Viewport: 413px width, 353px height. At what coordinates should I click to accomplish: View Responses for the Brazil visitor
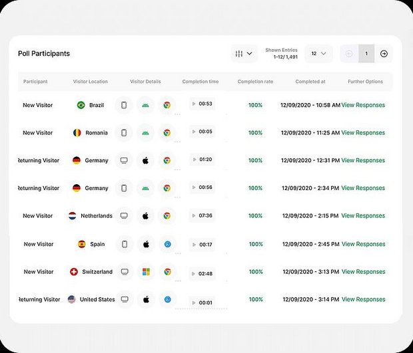[363, 105]
